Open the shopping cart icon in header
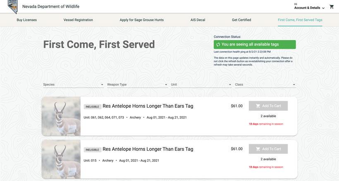 coord(332,7)
